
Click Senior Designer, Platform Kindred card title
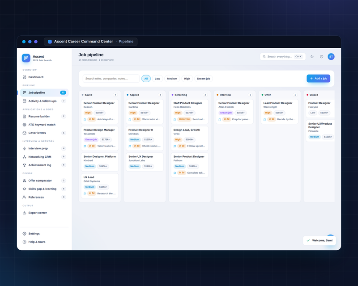[x=99, y=156]
